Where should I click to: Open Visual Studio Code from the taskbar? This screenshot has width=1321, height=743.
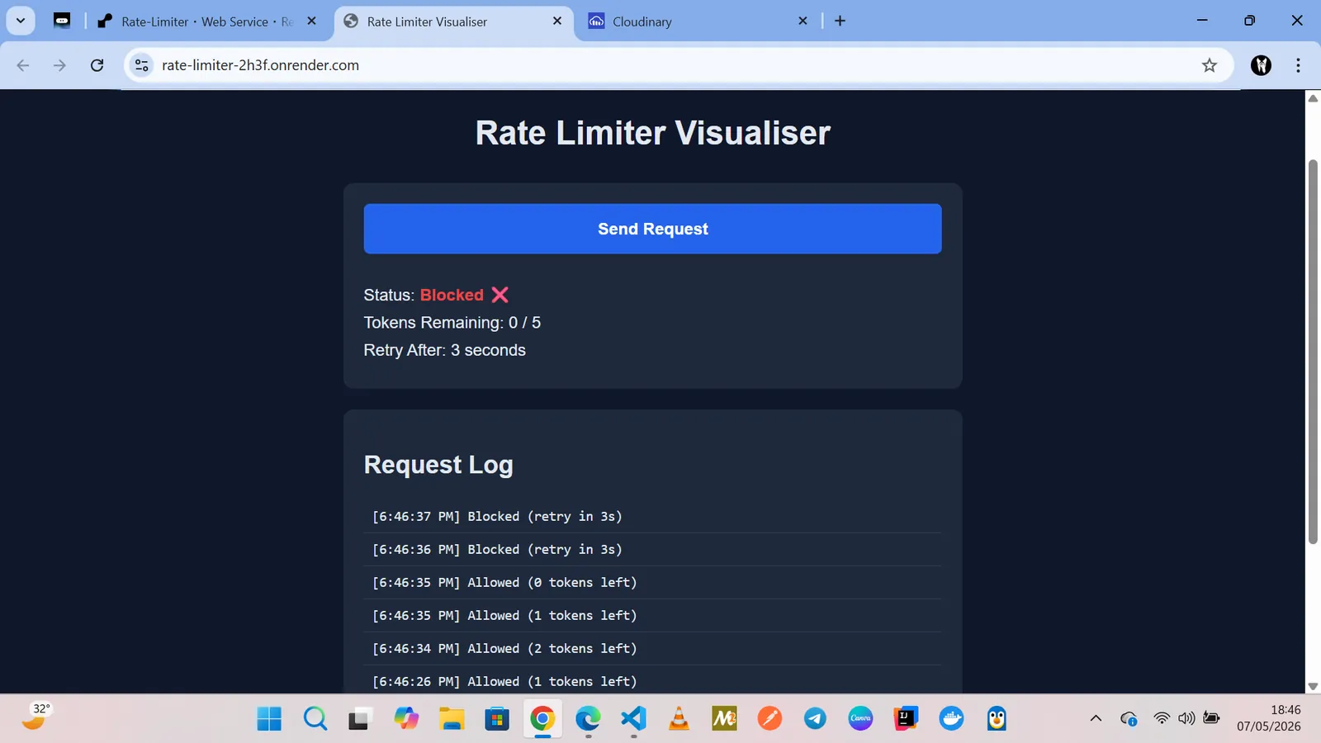[x=633, y=719]
